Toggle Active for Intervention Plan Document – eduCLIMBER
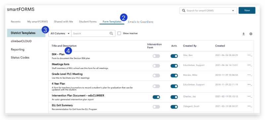Viewport: 265px width, 120px height. coord(174,97)
